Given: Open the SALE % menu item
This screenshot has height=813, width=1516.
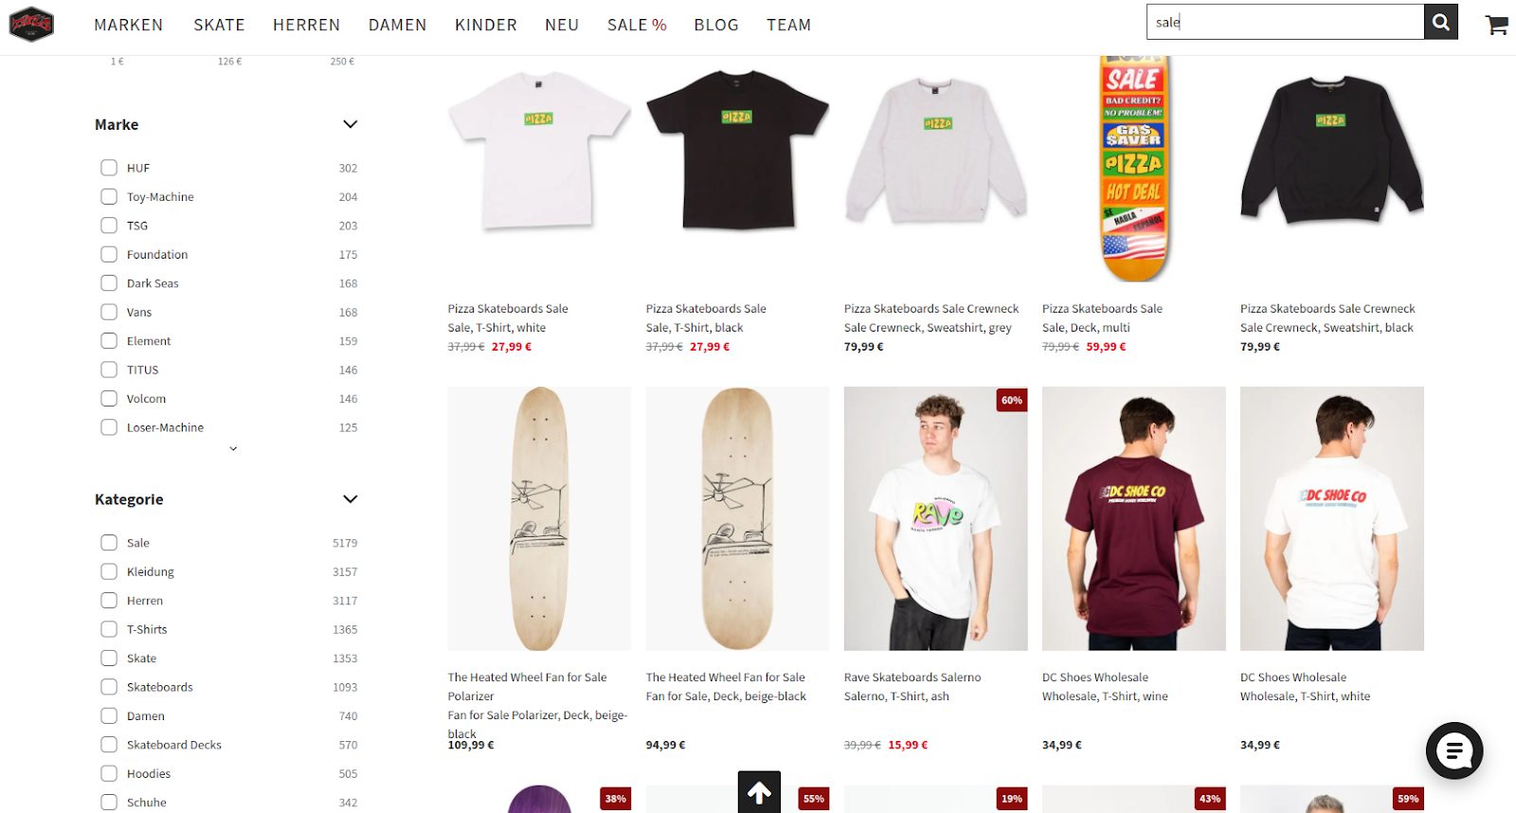Looking at the screenshot, I should click(637, 25).
